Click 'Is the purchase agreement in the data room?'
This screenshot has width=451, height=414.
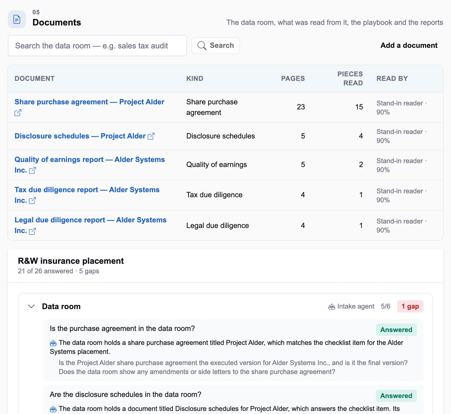coord(122,329)
